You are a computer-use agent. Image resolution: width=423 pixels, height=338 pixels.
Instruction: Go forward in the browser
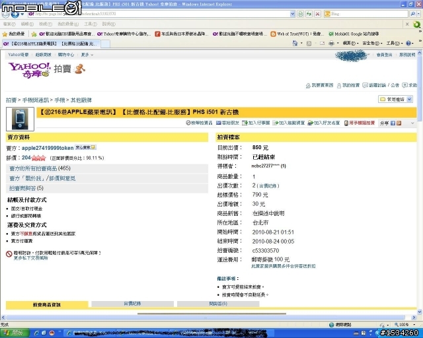pos(15,14)
